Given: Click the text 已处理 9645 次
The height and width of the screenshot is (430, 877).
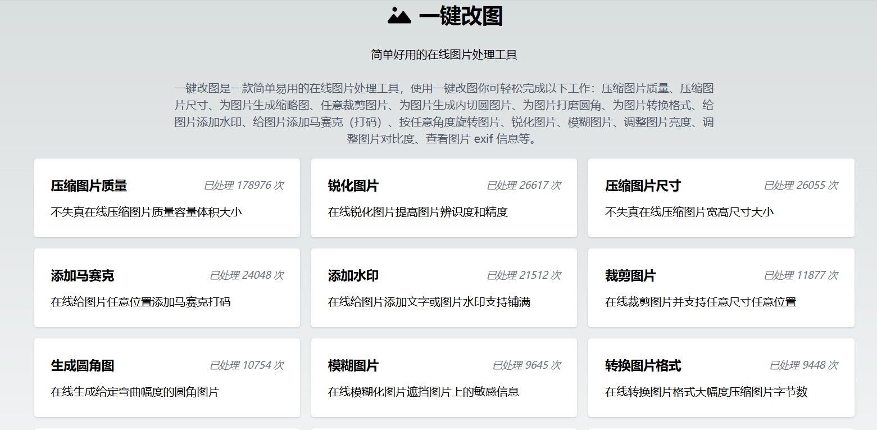Looking at the screenshot, I should (527, 365).
